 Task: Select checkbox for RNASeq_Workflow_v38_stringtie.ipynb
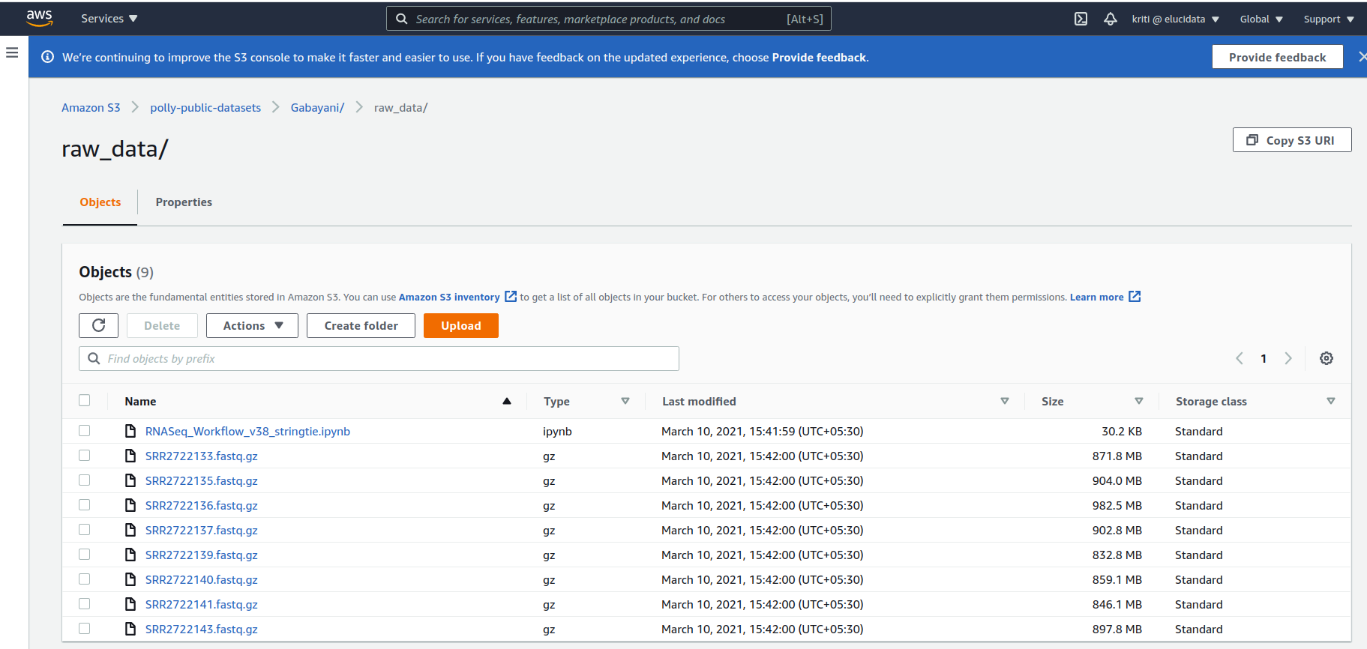tap(84, 430)
